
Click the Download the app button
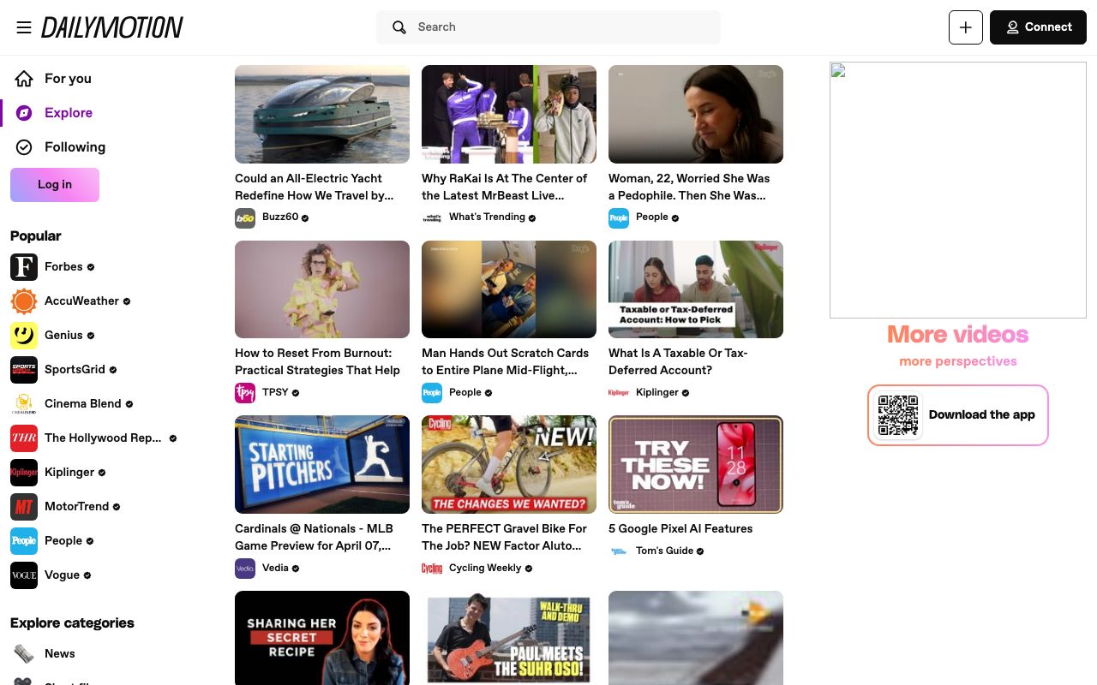(958, 415)
